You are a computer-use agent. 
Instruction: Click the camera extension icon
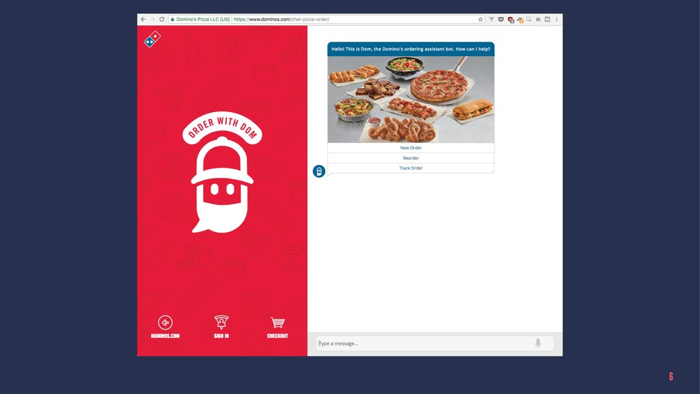(538, 19)
